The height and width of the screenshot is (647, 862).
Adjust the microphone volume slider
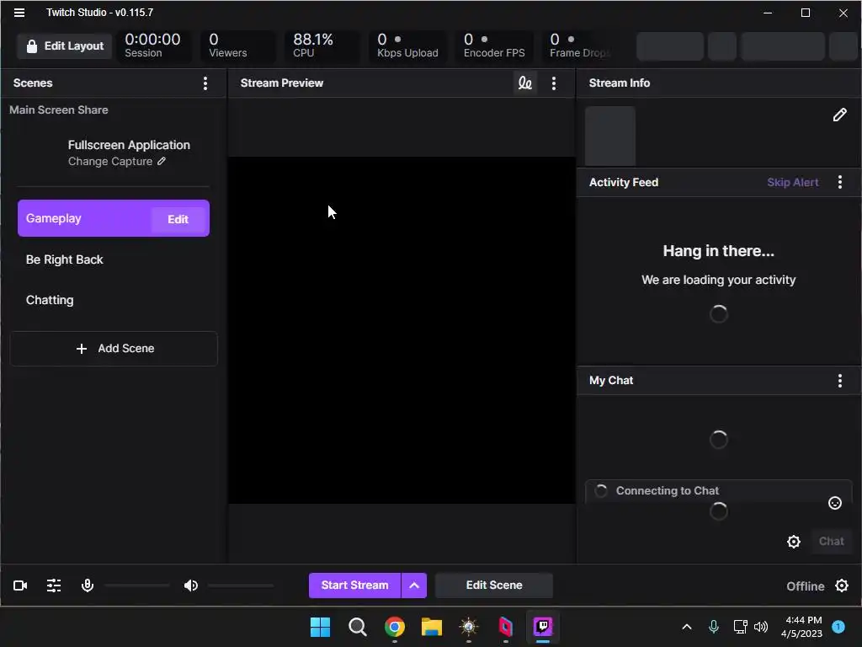(x=137, y=586)
